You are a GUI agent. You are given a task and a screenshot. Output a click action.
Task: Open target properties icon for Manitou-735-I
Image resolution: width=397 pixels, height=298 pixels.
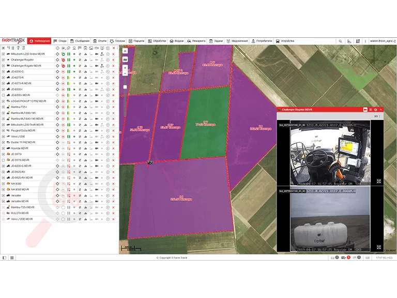pyautogui.click(x=108, y=107)
